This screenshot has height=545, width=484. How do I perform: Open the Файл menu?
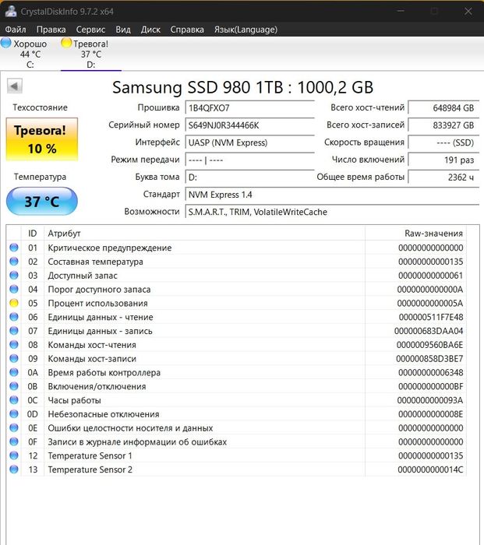click(16, 30)
